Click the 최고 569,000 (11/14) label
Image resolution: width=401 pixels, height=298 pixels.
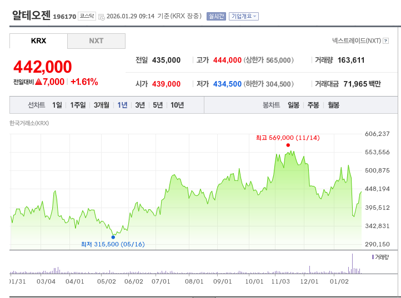pyautogui.click(x=288, y=138)
